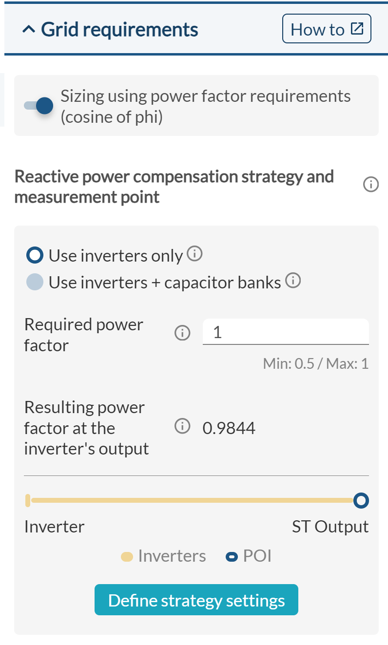Click the resulting power factor value 0.9844
Image resolution: width=388 pixels, height=645 pixels.
(229, 427)
